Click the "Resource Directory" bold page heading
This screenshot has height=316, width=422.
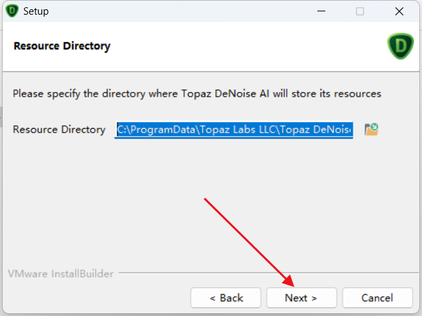pos(62,46)
